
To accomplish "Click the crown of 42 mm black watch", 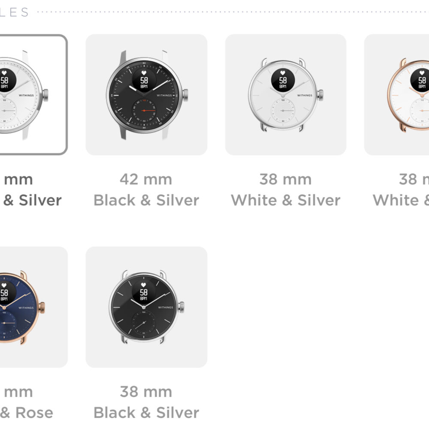I will pos(185,95).
